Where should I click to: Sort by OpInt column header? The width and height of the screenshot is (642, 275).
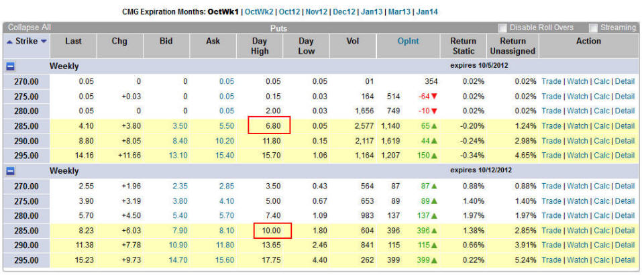click(408, 42)
